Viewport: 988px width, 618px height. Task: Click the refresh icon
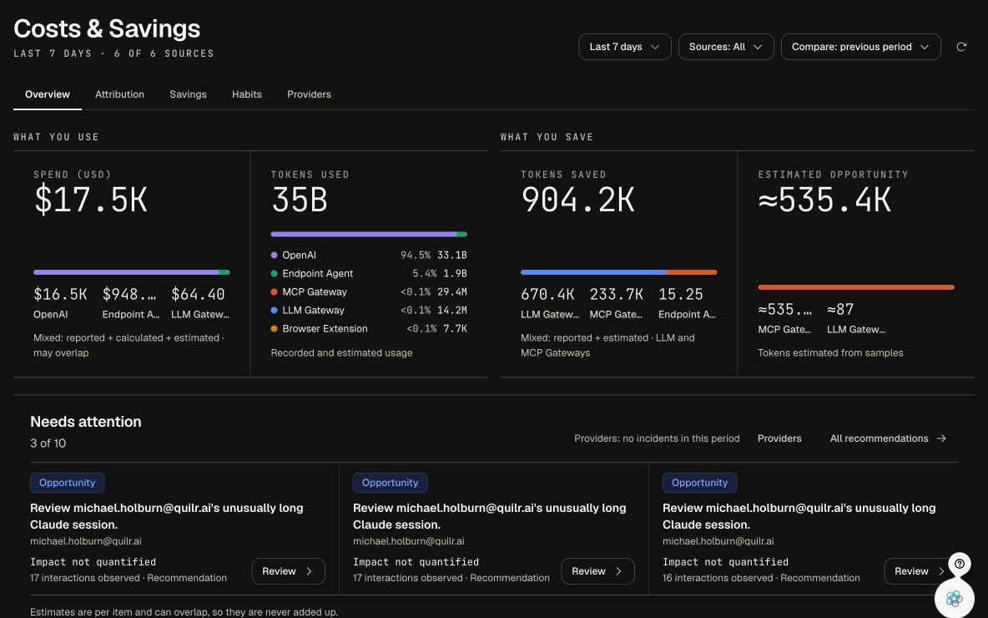pos(961,47)
